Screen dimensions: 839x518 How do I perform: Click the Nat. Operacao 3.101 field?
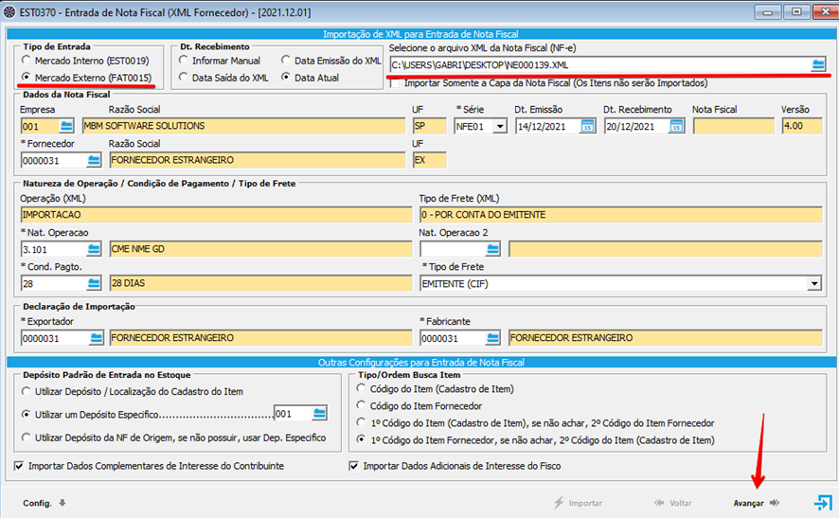coord(54,249)
